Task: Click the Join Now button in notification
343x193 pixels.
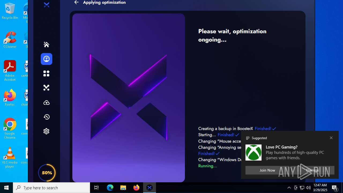Action: [x=267, y=170]
